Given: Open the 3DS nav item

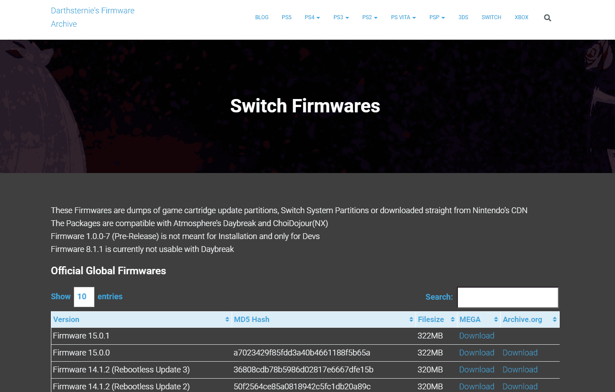Looking at the screenshot, I should [x=463, y=17].
